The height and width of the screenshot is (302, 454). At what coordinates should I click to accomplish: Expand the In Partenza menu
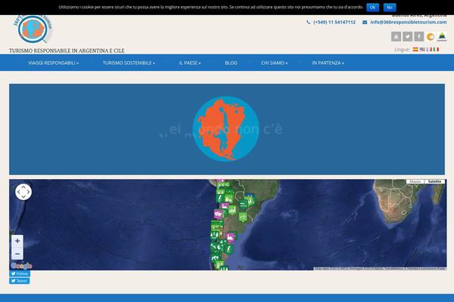coord(328,63)
